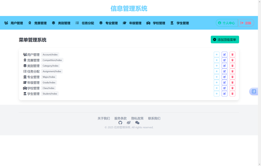Viewport: 261px width, 166px height.
Task: Edit the 学生管理 menu row
Action: 224,94
